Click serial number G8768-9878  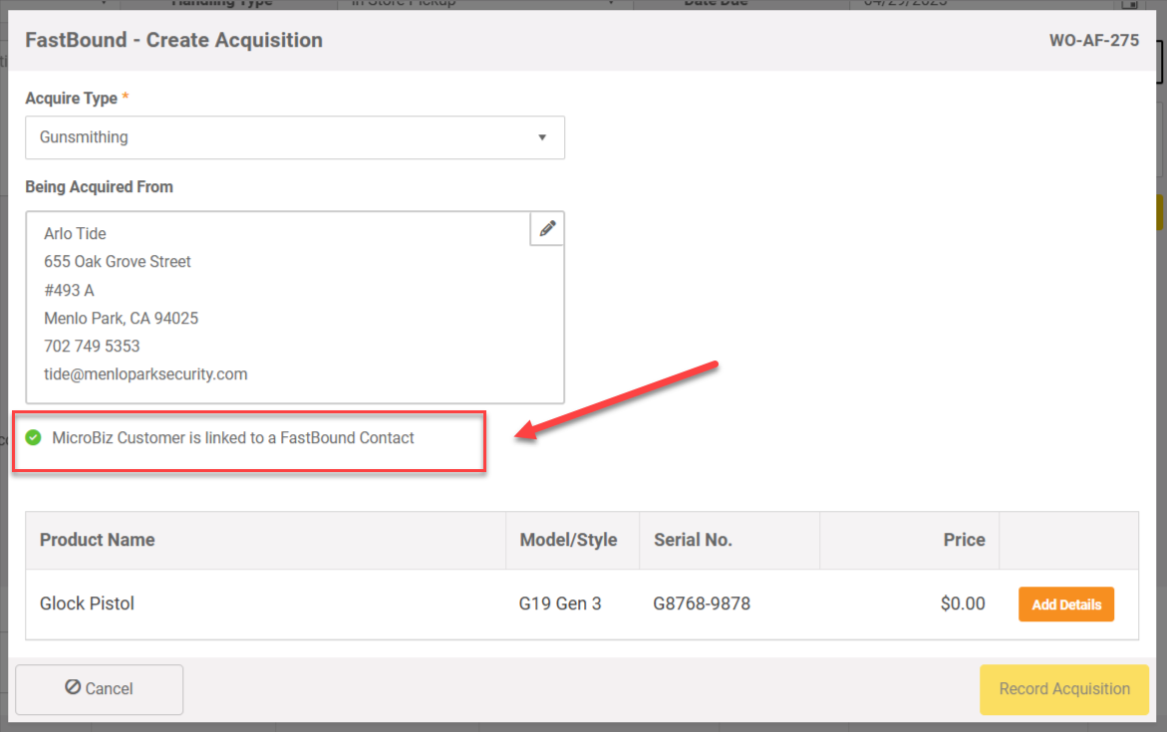point(702,604)
